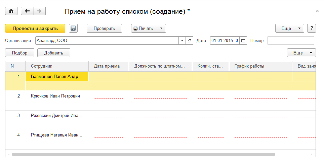Go to the home page icon

(11, 11)
